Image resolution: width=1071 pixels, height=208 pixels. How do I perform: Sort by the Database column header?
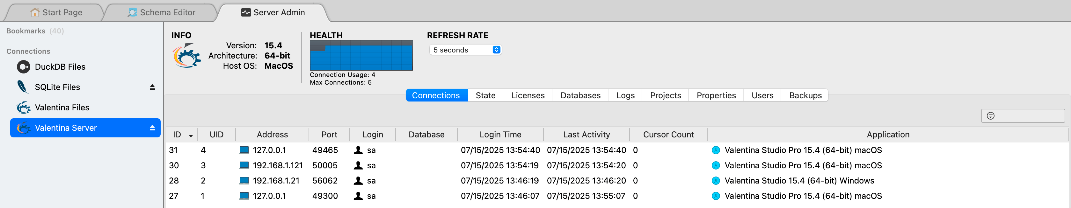[x=426, y=135]
